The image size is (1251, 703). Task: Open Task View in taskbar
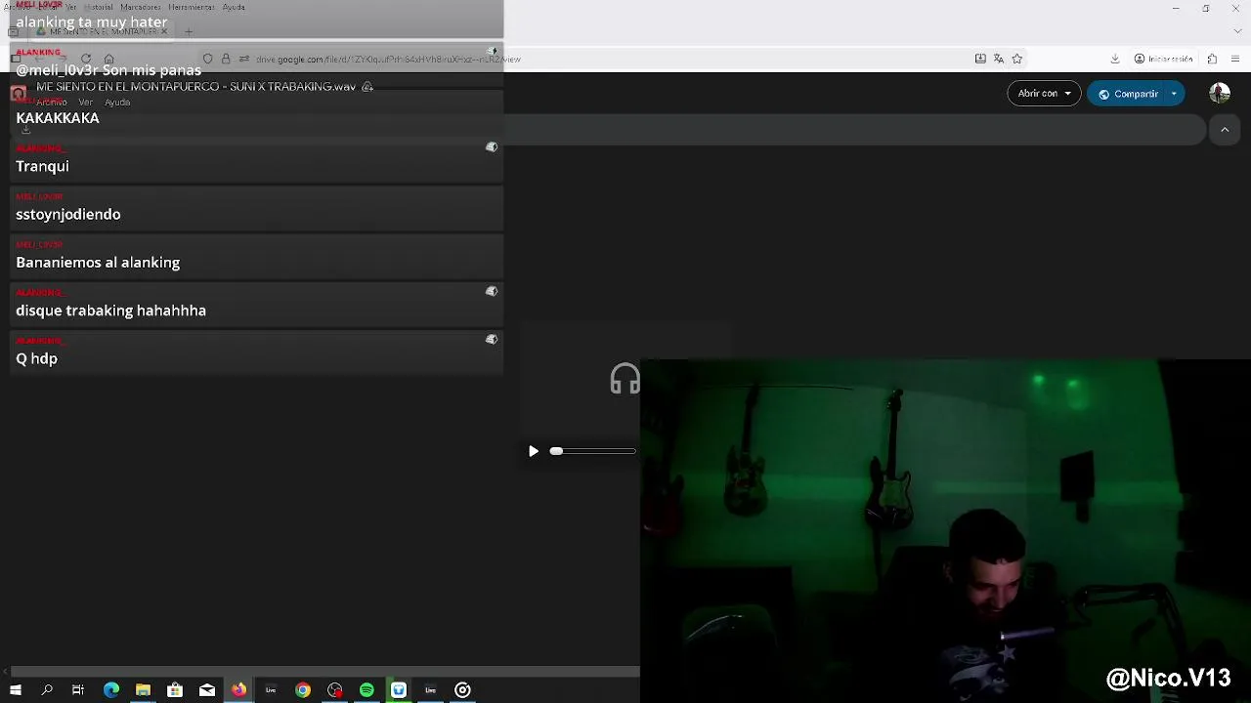click(78, 690)
